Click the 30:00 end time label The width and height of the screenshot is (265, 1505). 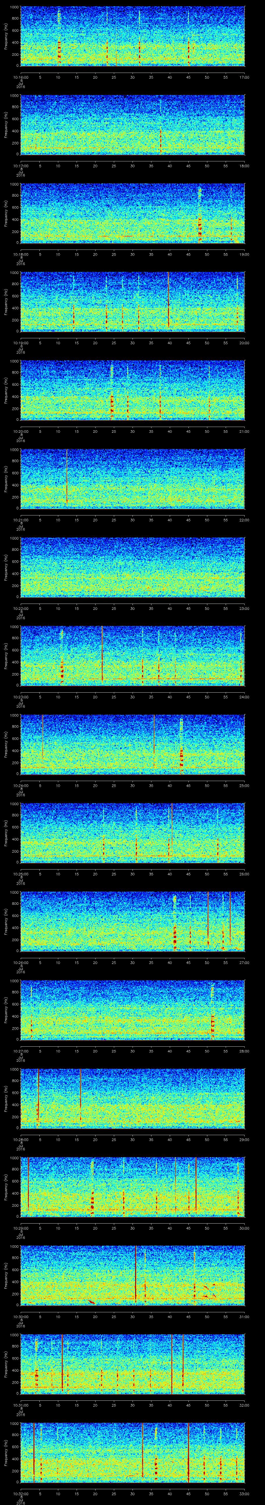(x=244, y=1227)
